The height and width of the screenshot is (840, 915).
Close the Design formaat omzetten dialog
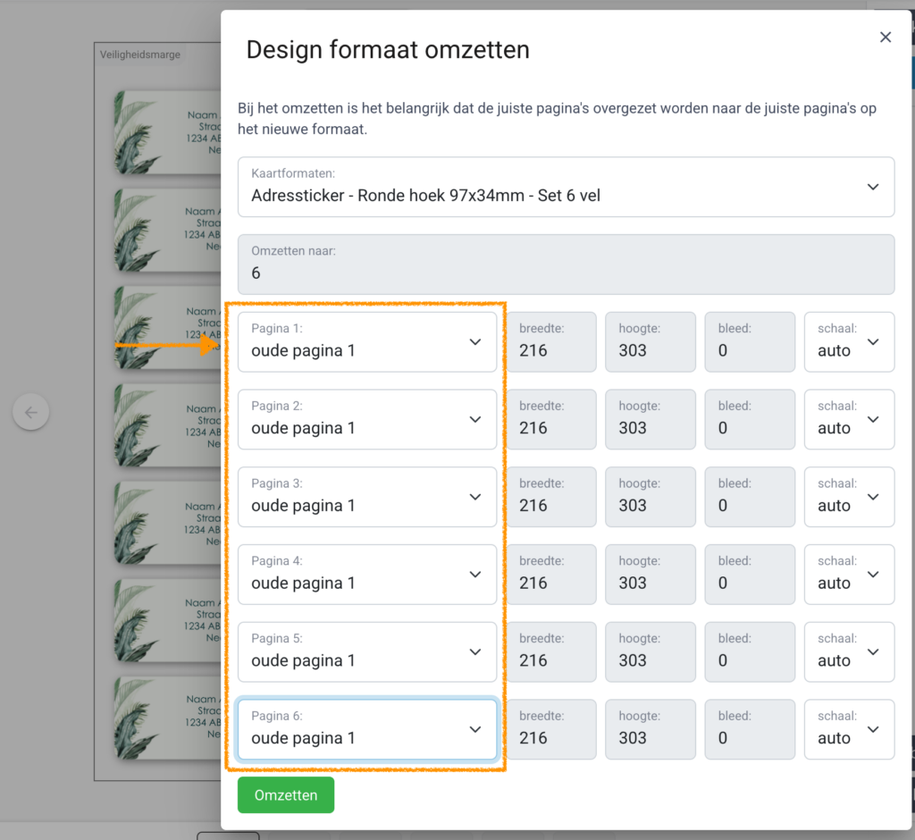(886, 37)
